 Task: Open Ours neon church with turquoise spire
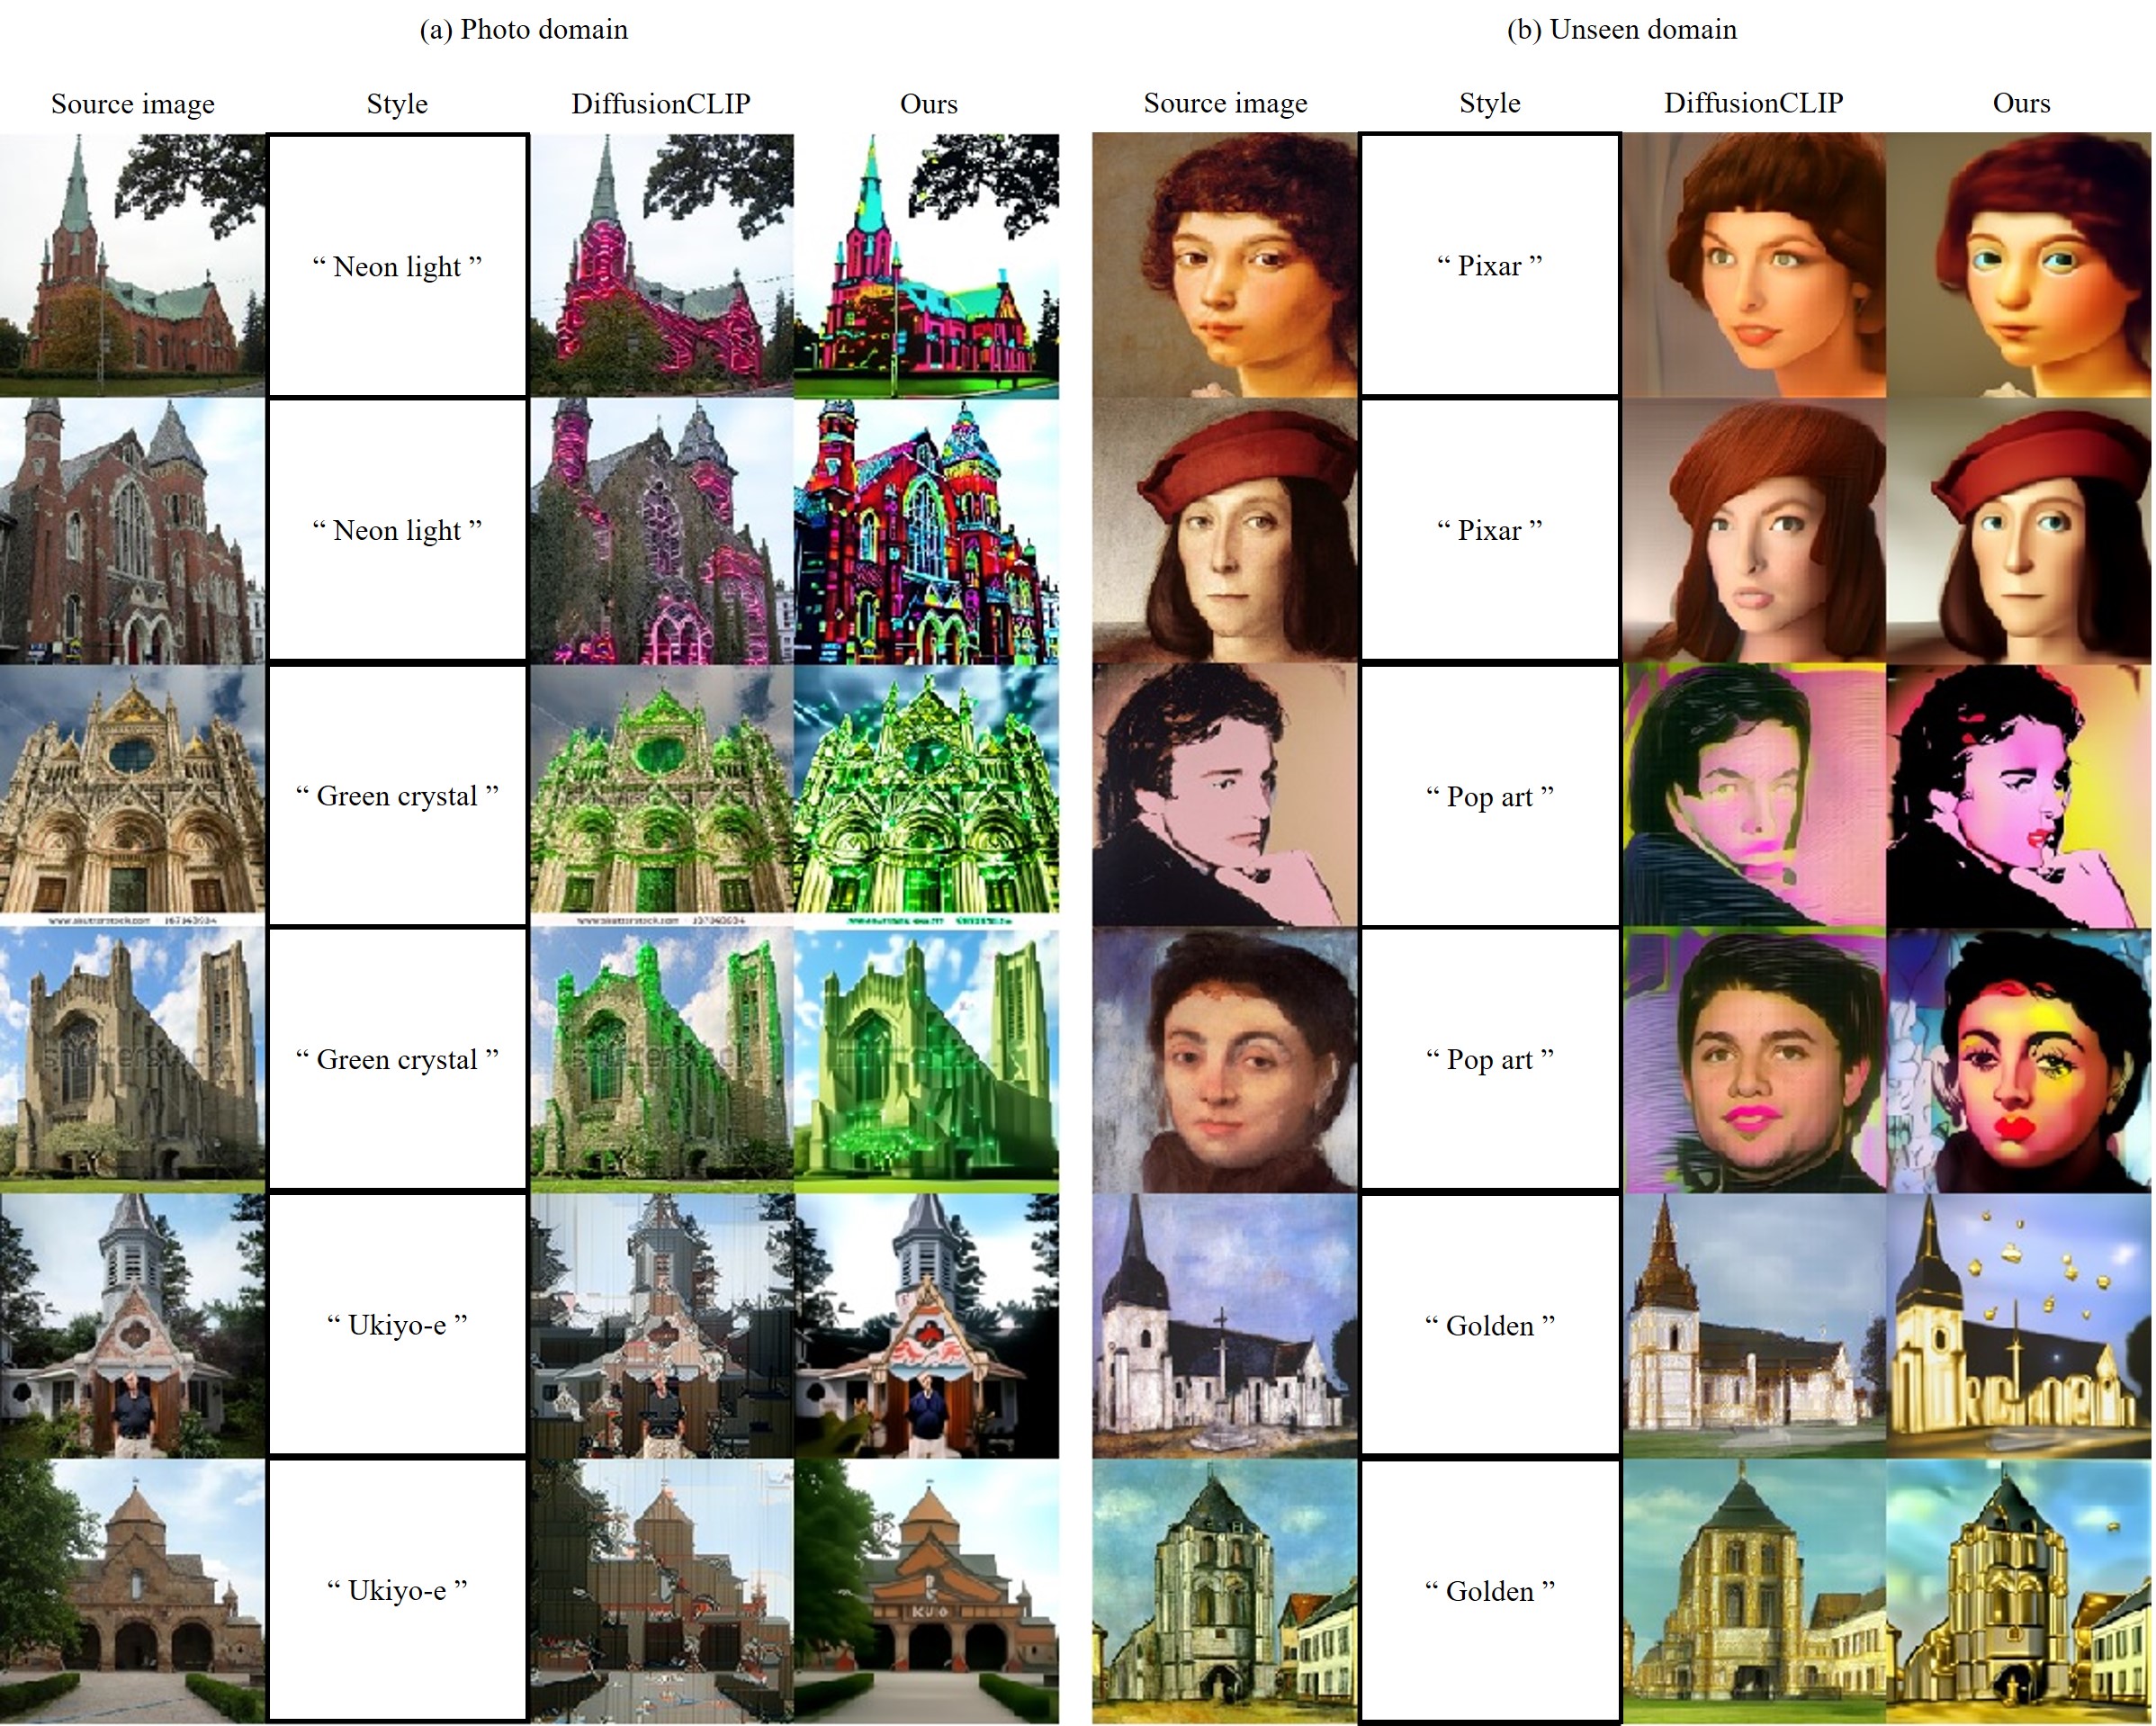point(927,266)
